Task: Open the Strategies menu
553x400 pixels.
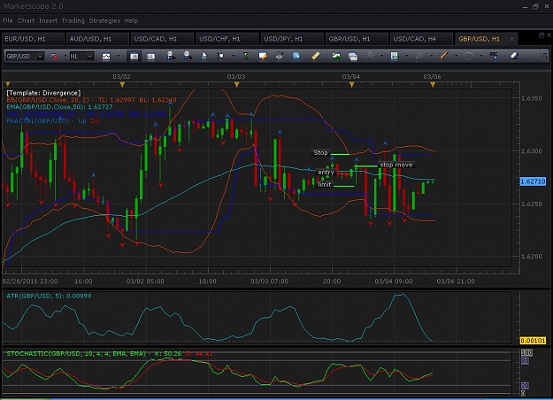Action: click(x=104, y=20)
